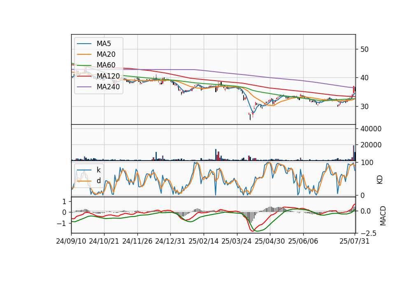The width and height of the screenshot is (395, 284).
Task: Click the KD axis value 100
Action: (367, 163)
